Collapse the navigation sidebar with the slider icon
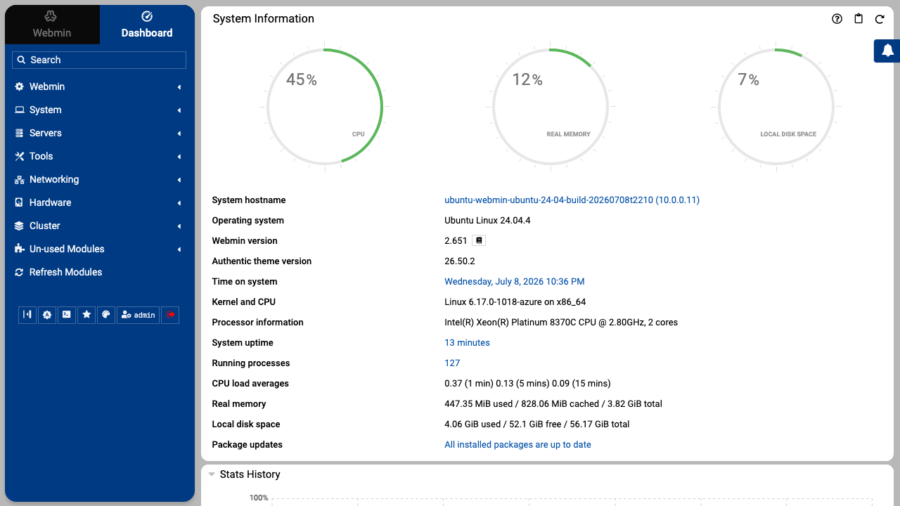Image resolution: width=900 pixels, height=506 pixels. [27, 315]
